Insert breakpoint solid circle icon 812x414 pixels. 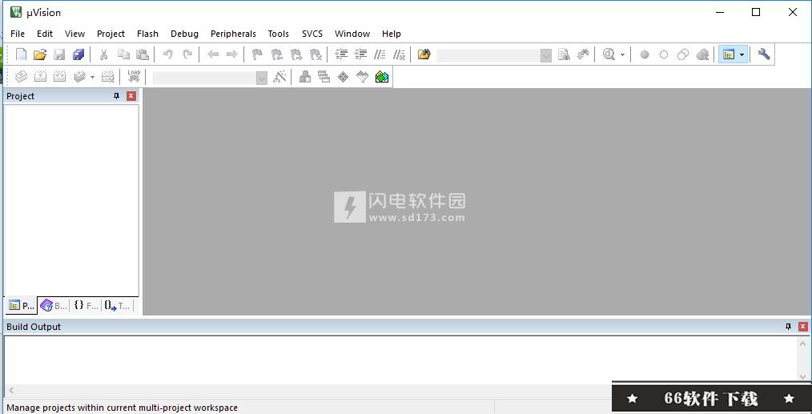click(644, 54)
